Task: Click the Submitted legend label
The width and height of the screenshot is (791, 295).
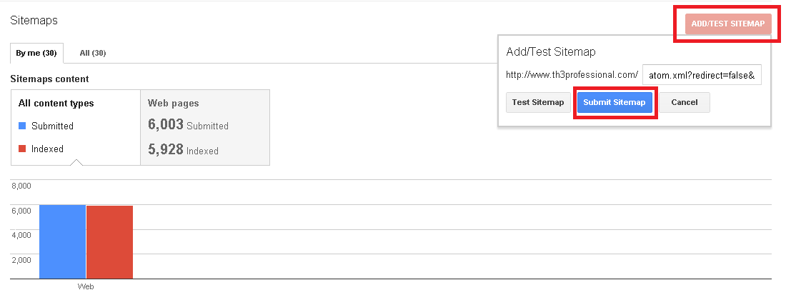Action: 52,126
